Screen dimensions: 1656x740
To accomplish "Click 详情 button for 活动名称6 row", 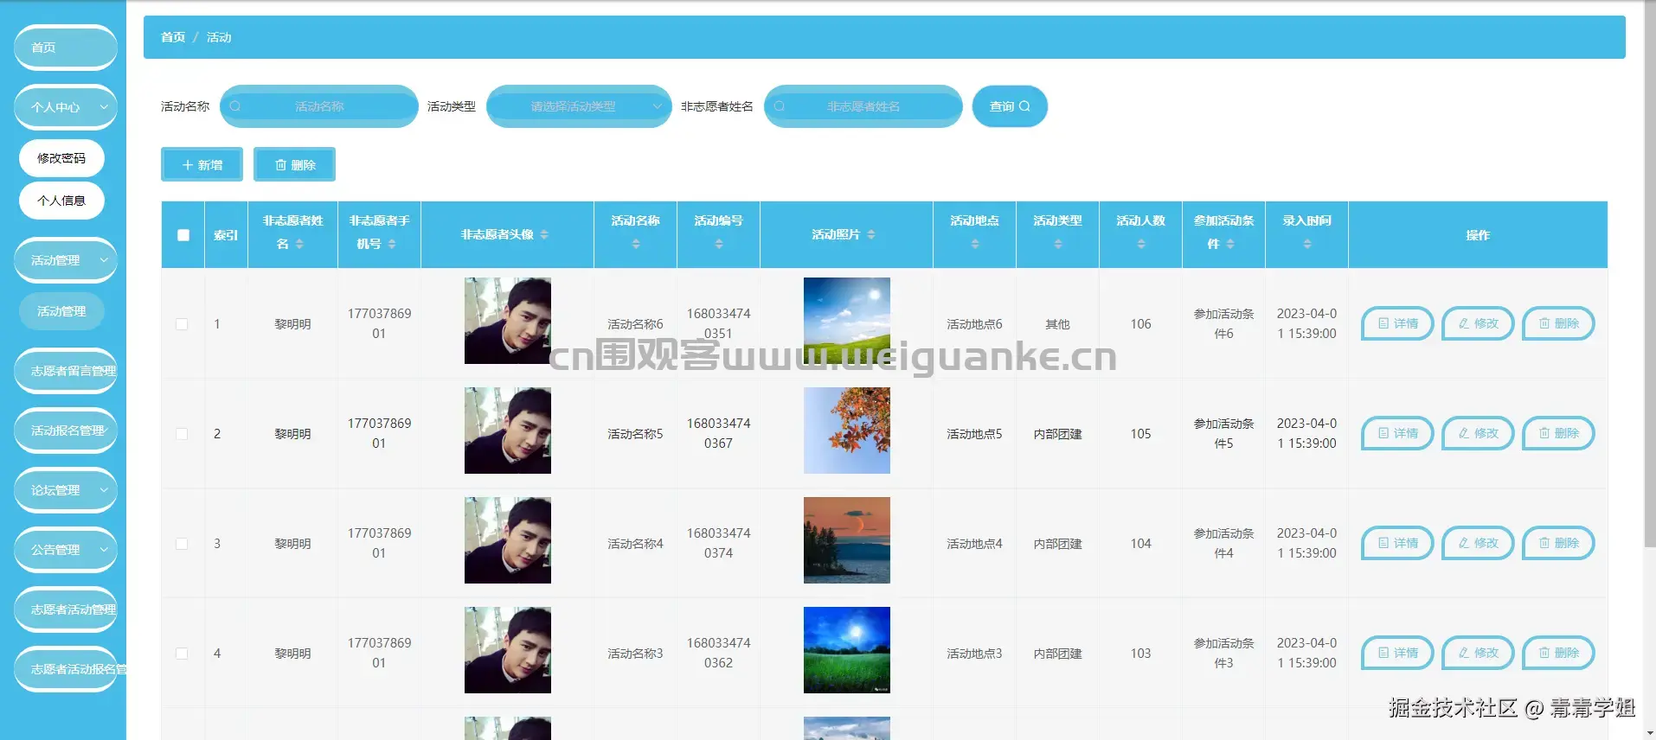I will coord(1397,323).
